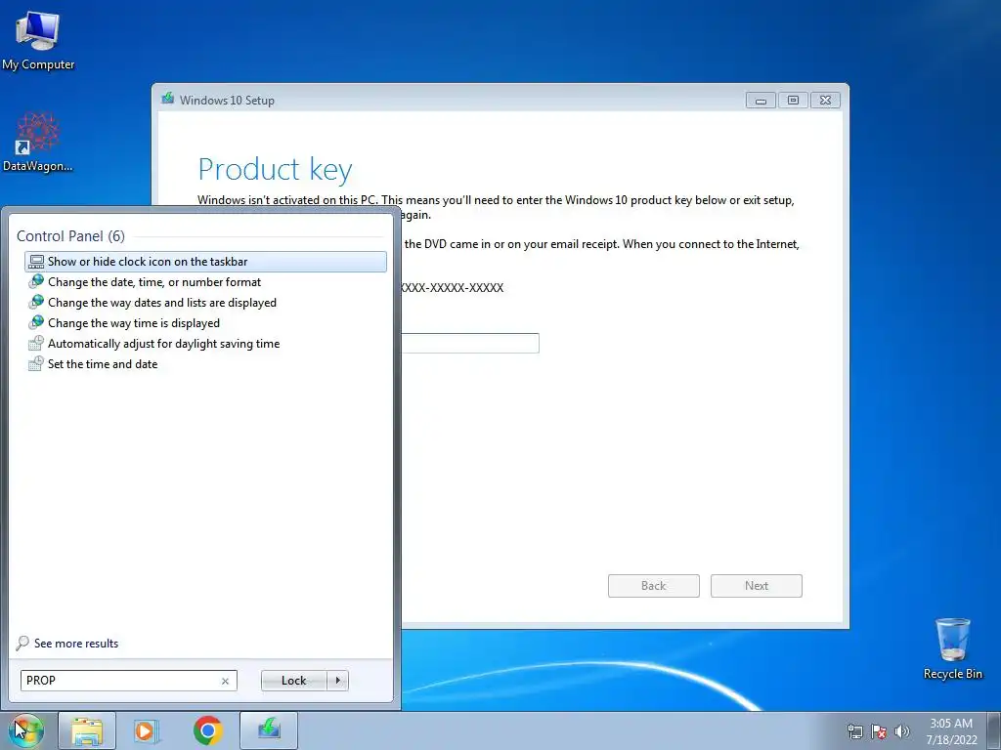
Task: Click the Next button in Windows 10 Setup
Action: coord(757,586)
